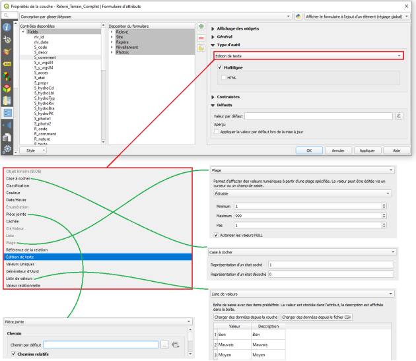The height and width of the screenshot is (361, 416).
Task: Collapse the Fields tree node
Action: (23, 32)
